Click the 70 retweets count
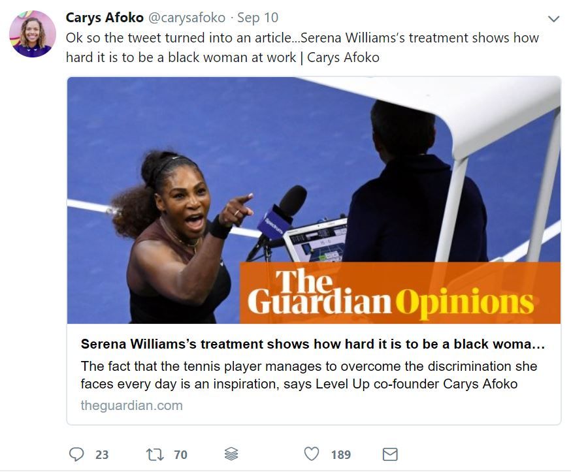The width and height of the screenshot is (571, 472). [x=180, y=454]
